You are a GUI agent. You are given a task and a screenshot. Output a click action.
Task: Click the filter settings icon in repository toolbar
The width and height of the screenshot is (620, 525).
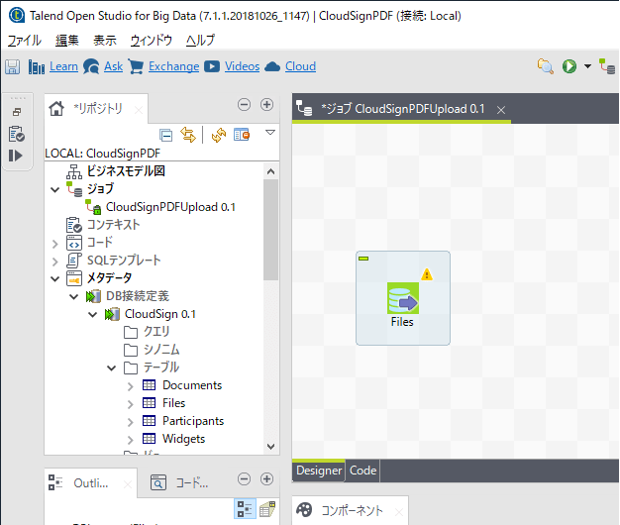(x=242, y=135)
